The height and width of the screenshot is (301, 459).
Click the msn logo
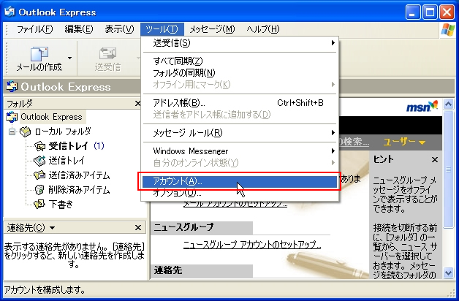click(422, 107)
